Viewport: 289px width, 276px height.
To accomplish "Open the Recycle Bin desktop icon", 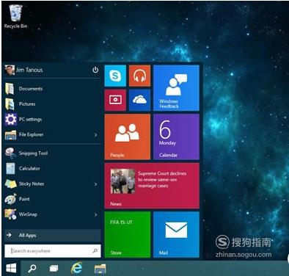I will (x=15, y=16).
